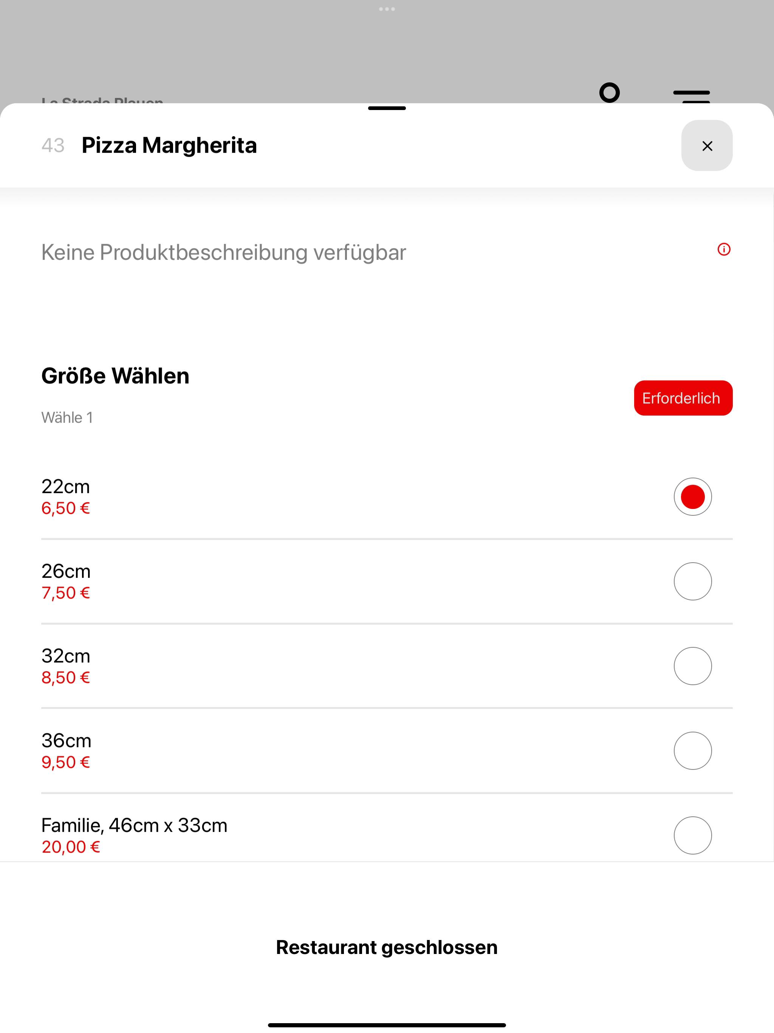
Task: Tap the home indicator bar at bottom
Action: [387, 1025]
